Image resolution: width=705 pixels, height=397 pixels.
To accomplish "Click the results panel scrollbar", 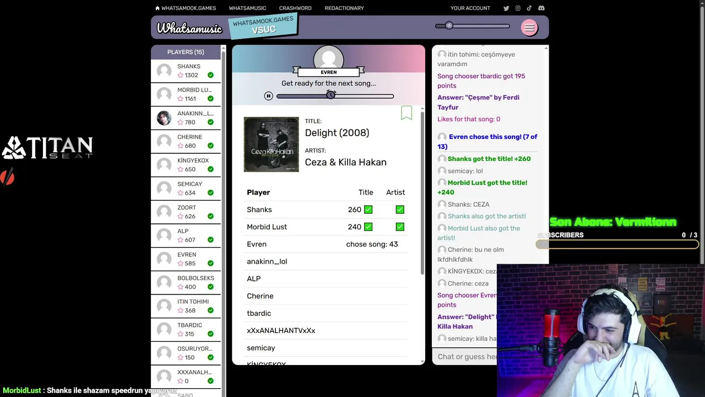I will pyautogui.click(x=422, y=193).
